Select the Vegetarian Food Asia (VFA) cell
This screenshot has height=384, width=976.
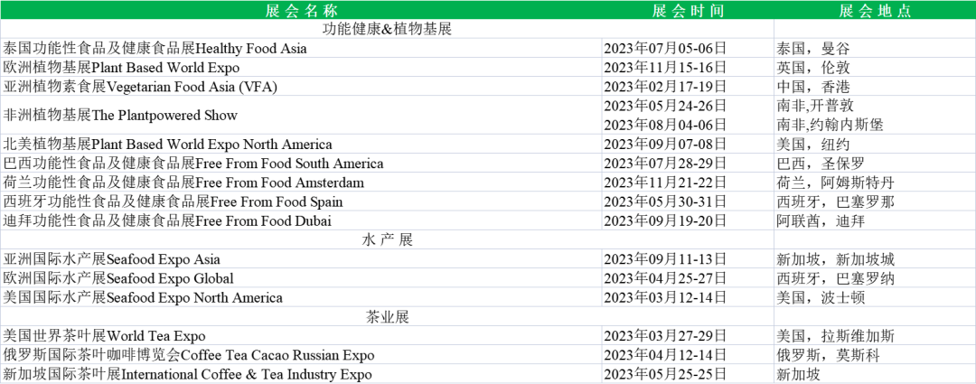tap(301, 87)
